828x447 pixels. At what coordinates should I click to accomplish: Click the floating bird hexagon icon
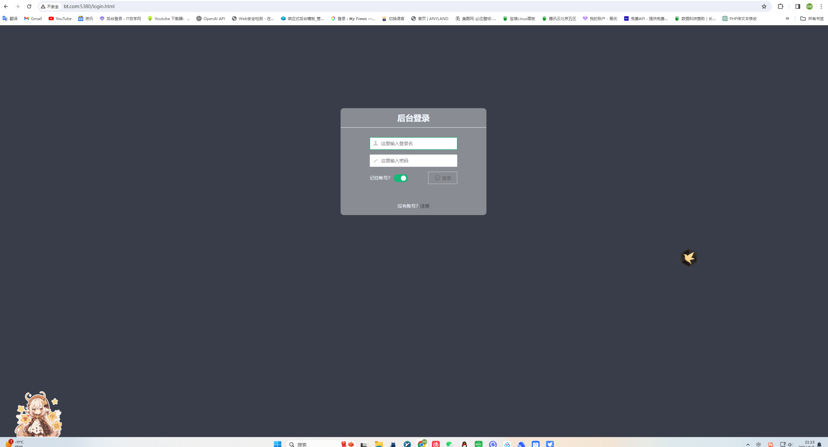(x=689, y=258)
